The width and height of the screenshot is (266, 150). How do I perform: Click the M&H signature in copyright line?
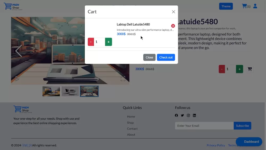coord(27,145)
